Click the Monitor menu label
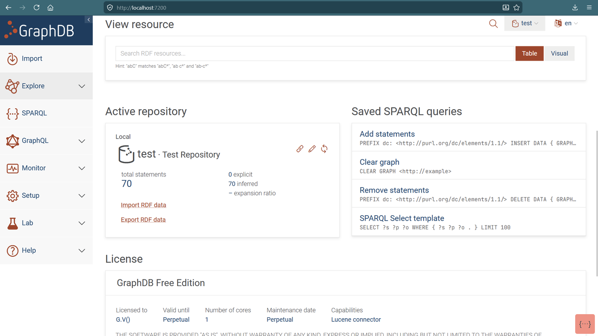Image resolution: width=598 pixels, height=336 pixels. 34,168
